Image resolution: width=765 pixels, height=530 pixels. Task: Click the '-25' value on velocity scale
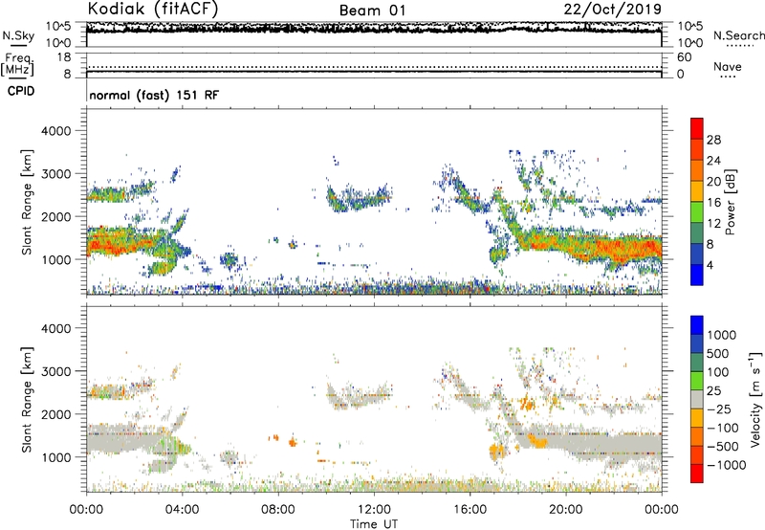click(719, 409)
